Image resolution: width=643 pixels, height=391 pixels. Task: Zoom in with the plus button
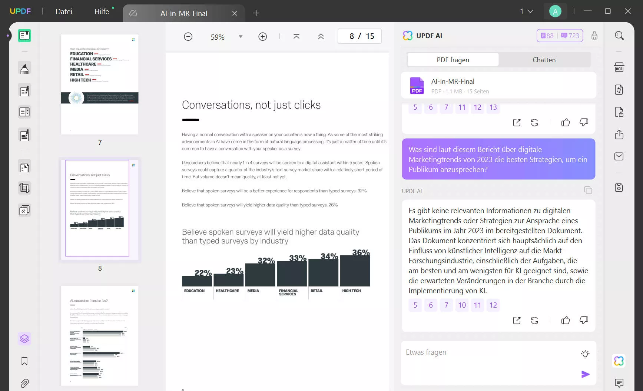pyautogui.click(x=263, y=36)
